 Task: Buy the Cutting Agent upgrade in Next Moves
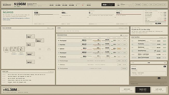[x=149, y=41]
